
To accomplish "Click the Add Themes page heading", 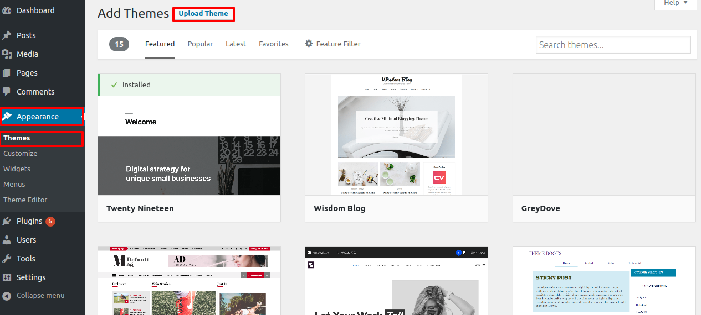I will [134, 14].
